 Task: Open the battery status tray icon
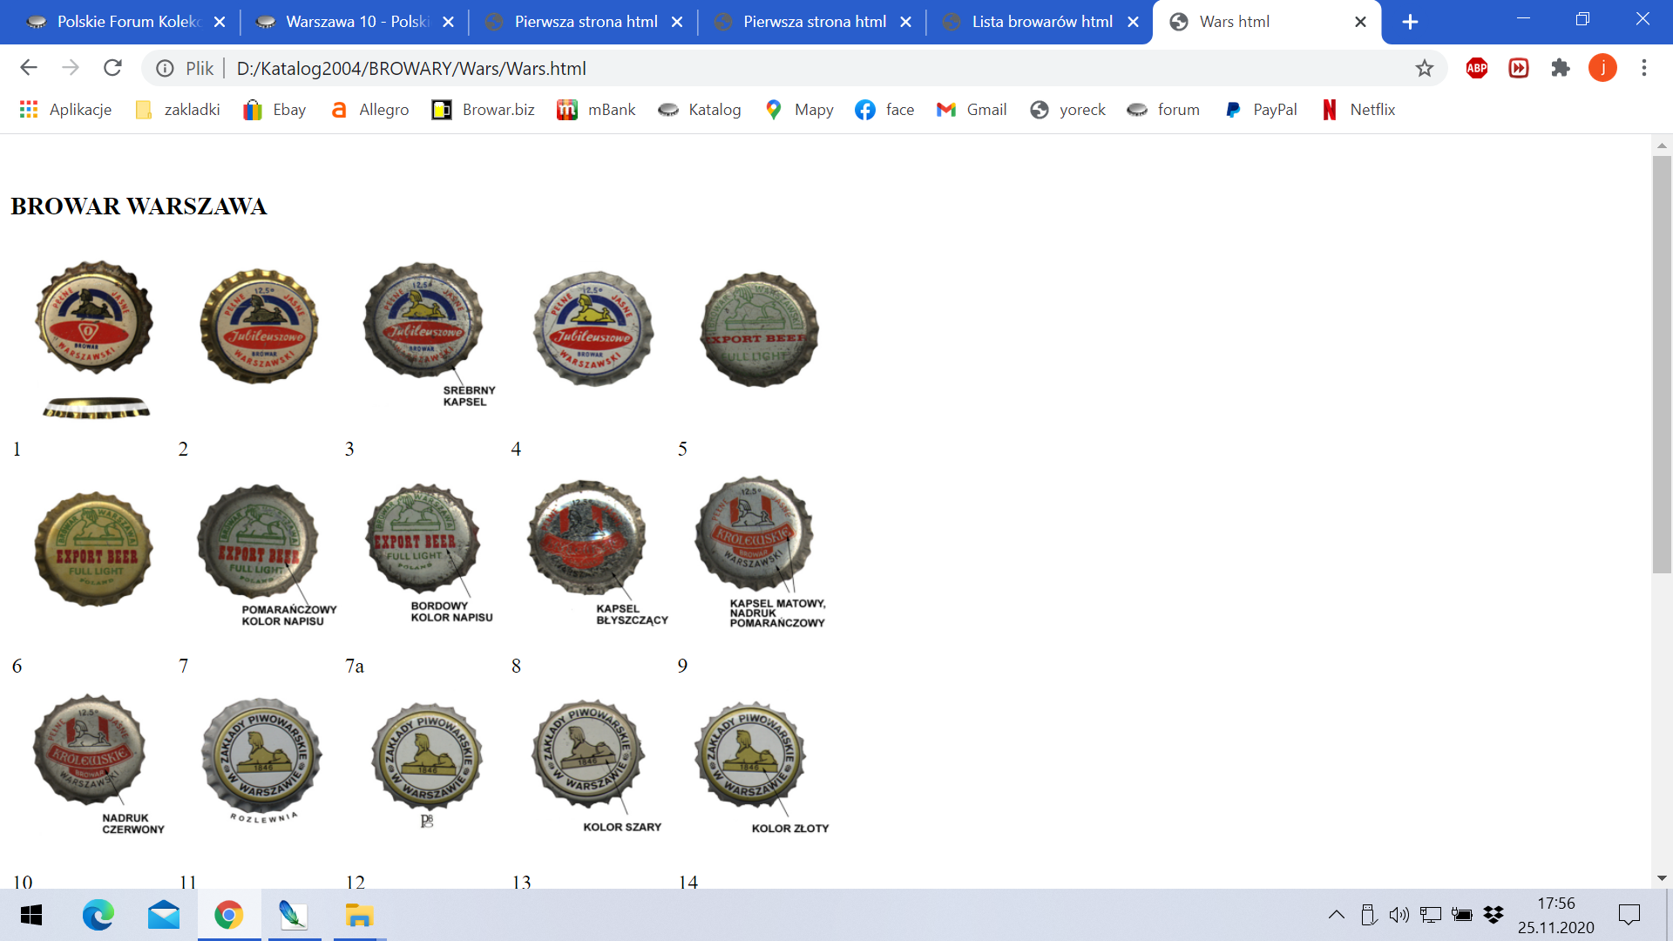(x=1461, y=915)
